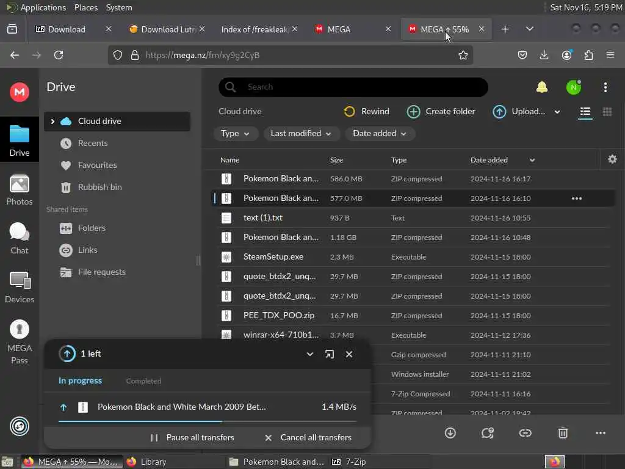
Task: Open the vertical three-dot top menu
Action: pos(605,87)
